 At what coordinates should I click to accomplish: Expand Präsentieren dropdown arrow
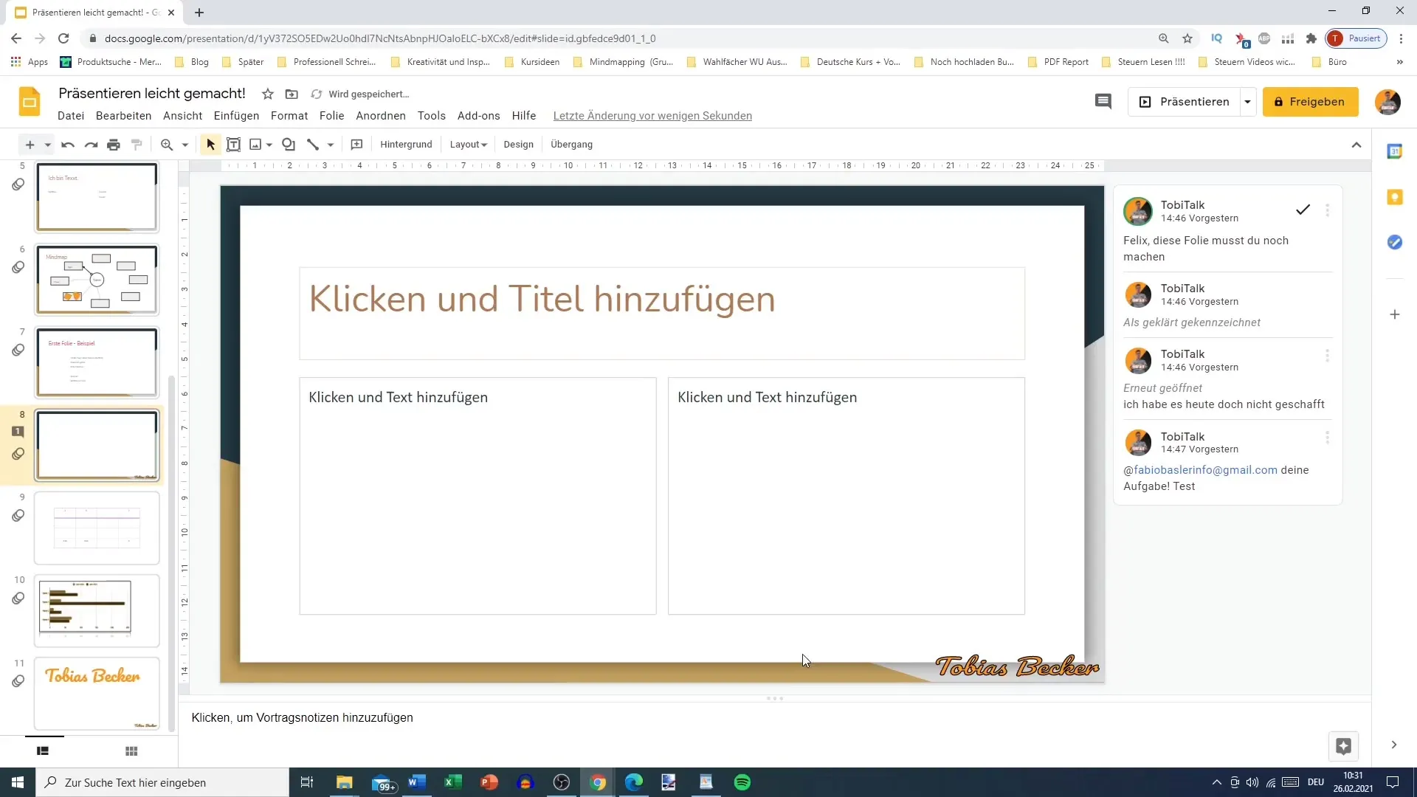pyautogui.click(x=1247, y=102)
